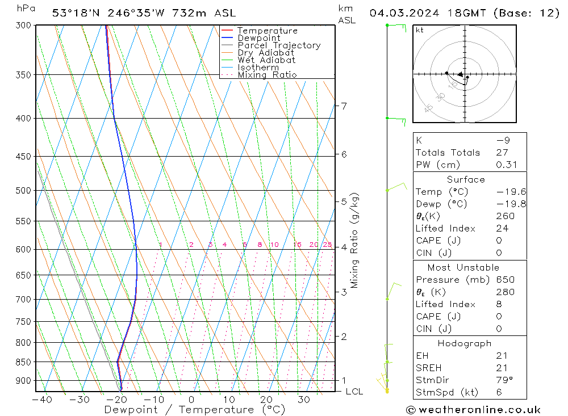Click the Totals Totals value 27
The width and height of the screenshot is (568, 416).
(502, 153)
